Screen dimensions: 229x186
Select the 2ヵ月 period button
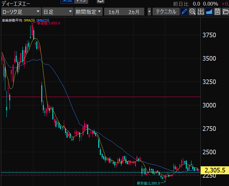[x=134, y=12]
